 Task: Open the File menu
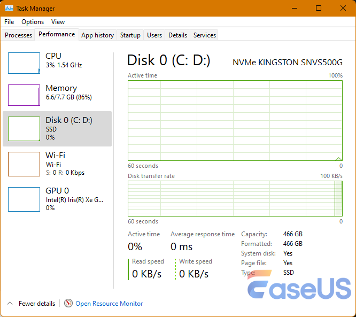(9, 22)
